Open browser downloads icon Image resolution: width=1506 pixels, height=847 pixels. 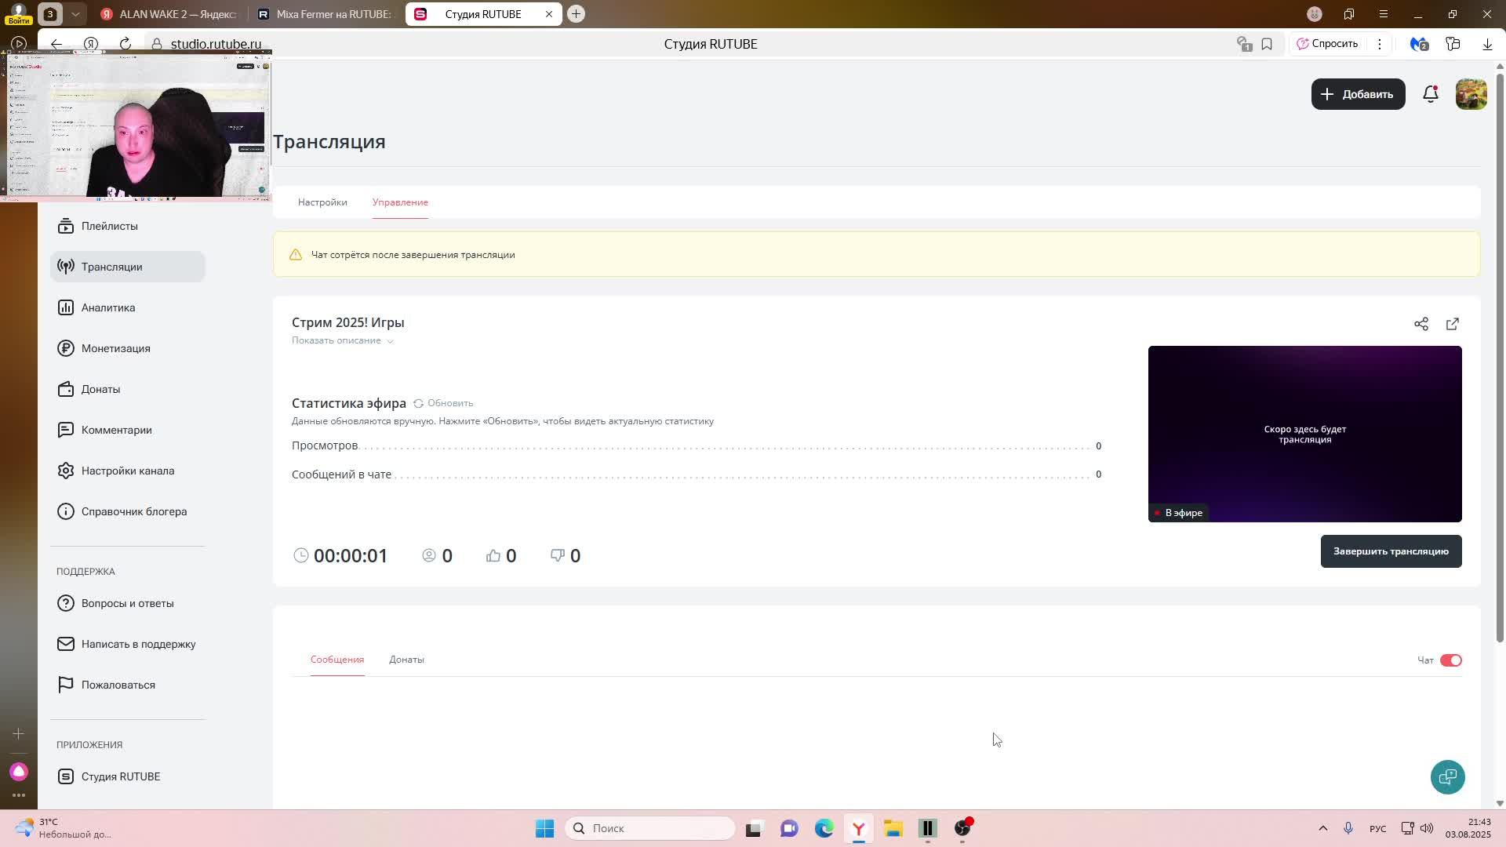(1487, 44)
